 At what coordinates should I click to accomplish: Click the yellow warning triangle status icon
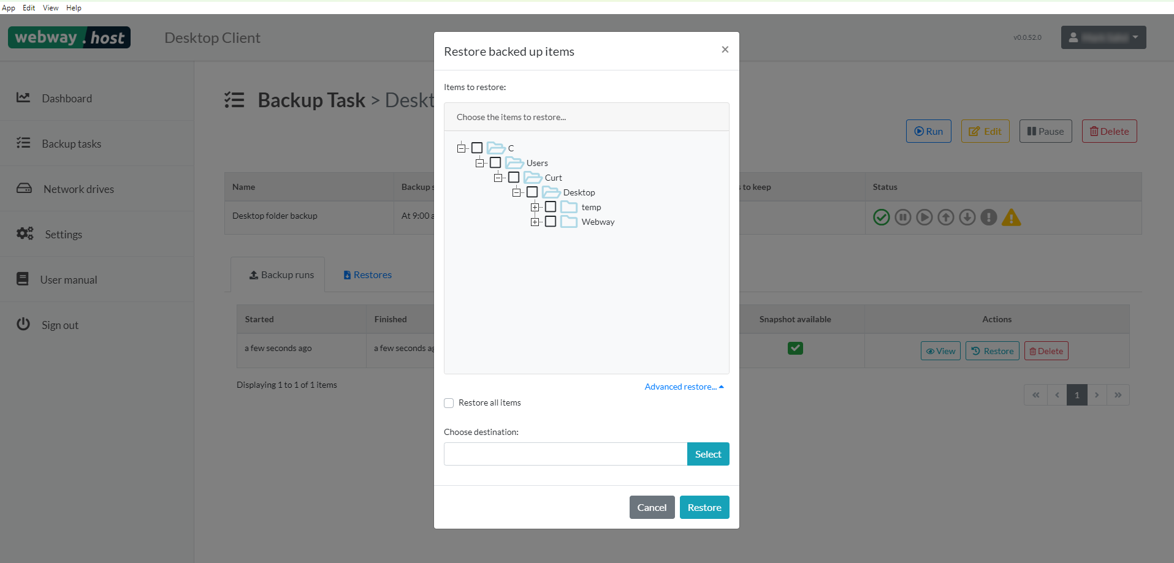pyautogui.click(x=1011, y=217)
